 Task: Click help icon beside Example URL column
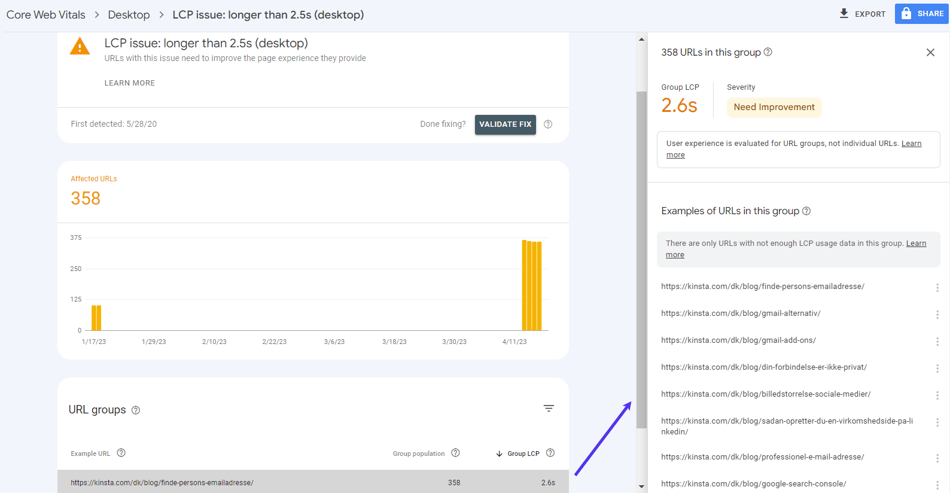(x=121, y=453)
